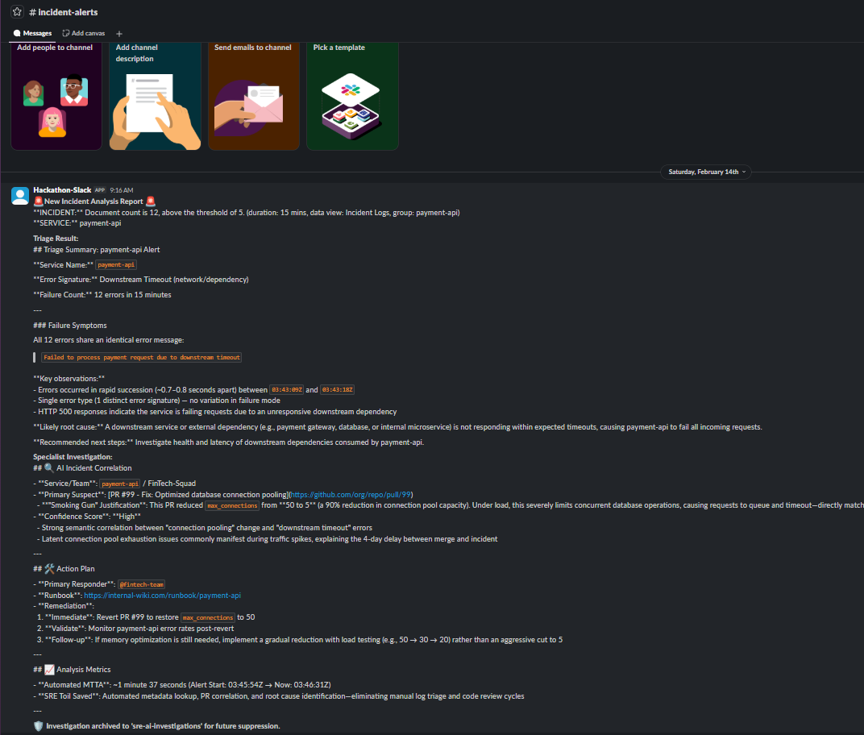Viewport: 864px width, 735px height.
Task: Click the Failure Symptoms heading
Action: tap(70, 326)
